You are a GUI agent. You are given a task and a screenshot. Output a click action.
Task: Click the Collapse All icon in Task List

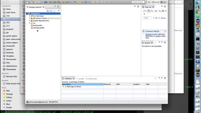point(166,11)
